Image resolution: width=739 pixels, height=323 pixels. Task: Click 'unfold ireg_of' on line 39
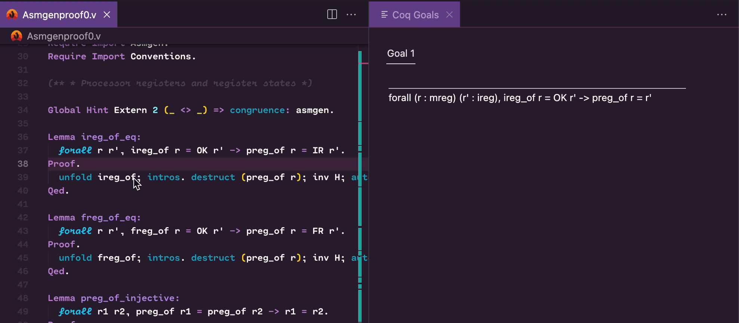tap(98, 177)
